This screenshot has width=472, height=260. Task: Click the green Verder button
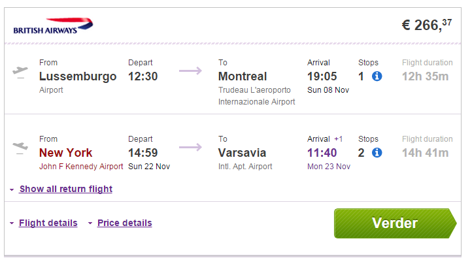[x=396, y=223]
